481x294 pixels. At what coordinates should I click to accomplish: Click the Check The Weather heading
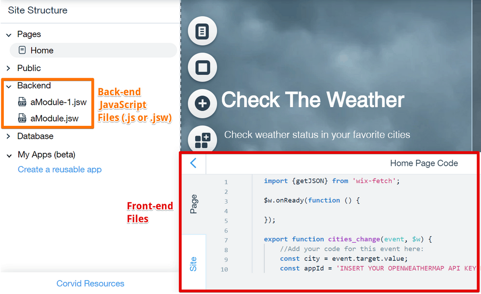tap(313, 100)
